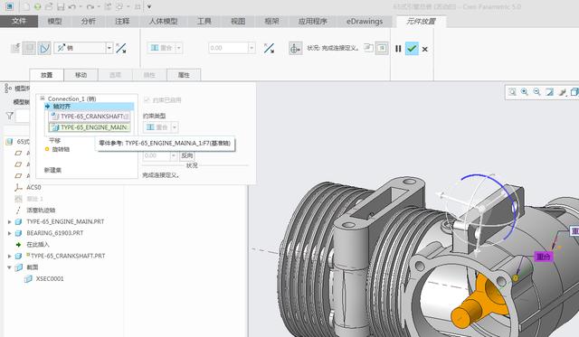Expand BEARING_61903.PRT in the model tree

click(x=10, y=233)
